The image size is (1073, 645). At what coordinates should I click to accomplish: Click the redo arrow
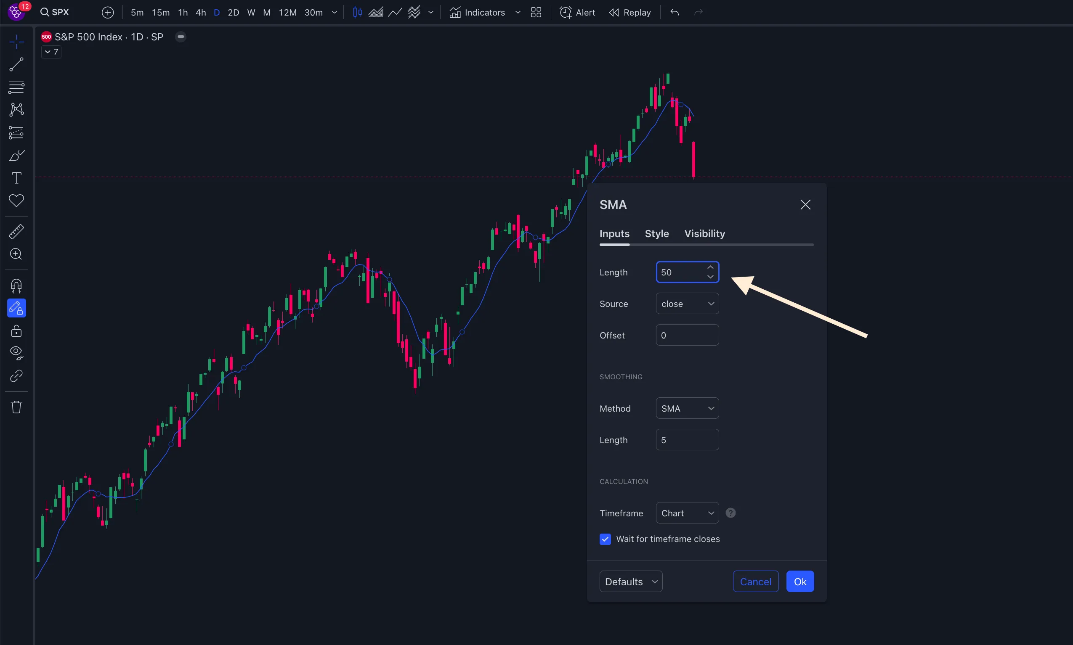point(699,13)
